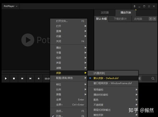This screenshot has width=158, height=117.
Task: Select the 默认专辑 playlist tab
Action: 101,19
